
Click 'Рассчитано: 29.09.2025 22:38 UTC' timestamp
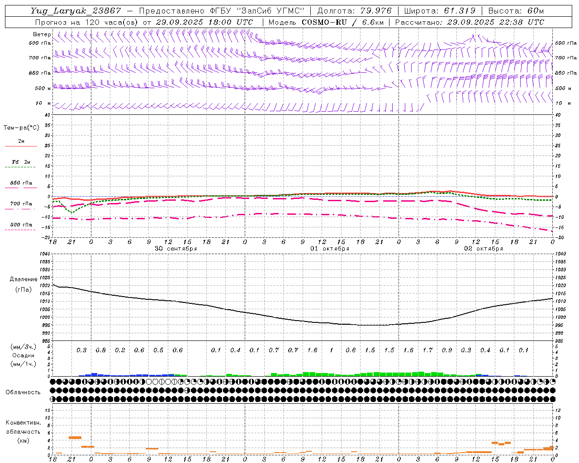pyautogui.click(x=470, y=22)
